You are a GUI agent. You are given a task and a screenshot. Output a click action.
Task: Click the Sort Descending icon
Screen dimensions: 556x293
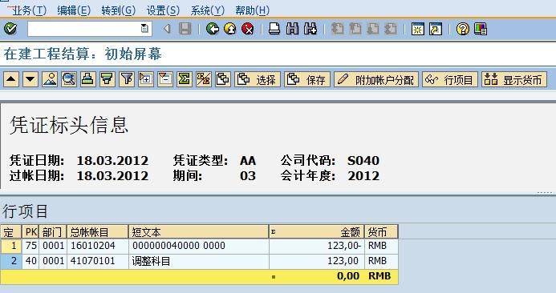(x=107, y=79)
